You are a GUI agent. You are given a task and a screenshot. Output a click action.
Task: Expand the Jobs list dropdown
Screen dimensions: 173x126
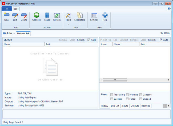(x=9, y=33)
